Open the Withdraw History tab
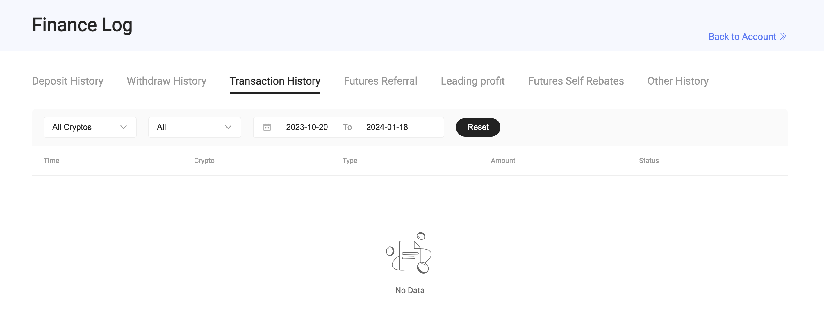824x312 pixels. (x=166, y=81)
